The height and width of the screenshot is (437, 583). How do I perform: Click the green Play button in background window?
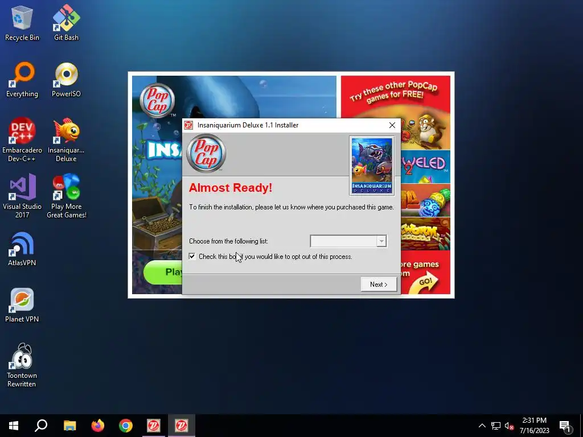click(163, 272)
